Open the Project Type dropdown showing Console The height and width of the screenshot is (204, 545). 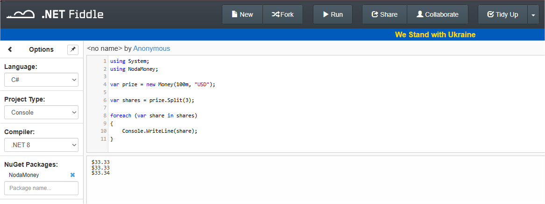(x=42, y=112)
